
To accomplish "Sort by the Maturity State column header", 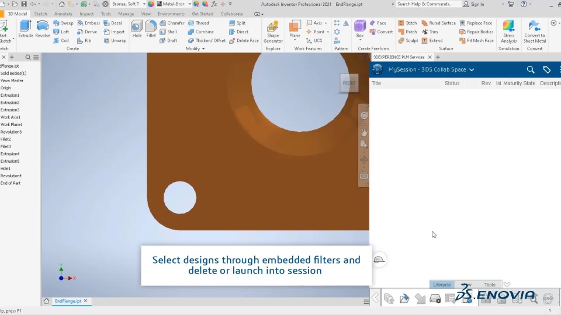I will [519, 83].
